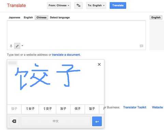Click the handwriting drawing canvas area
The image size is (164, 130).
tap(56, 82)
